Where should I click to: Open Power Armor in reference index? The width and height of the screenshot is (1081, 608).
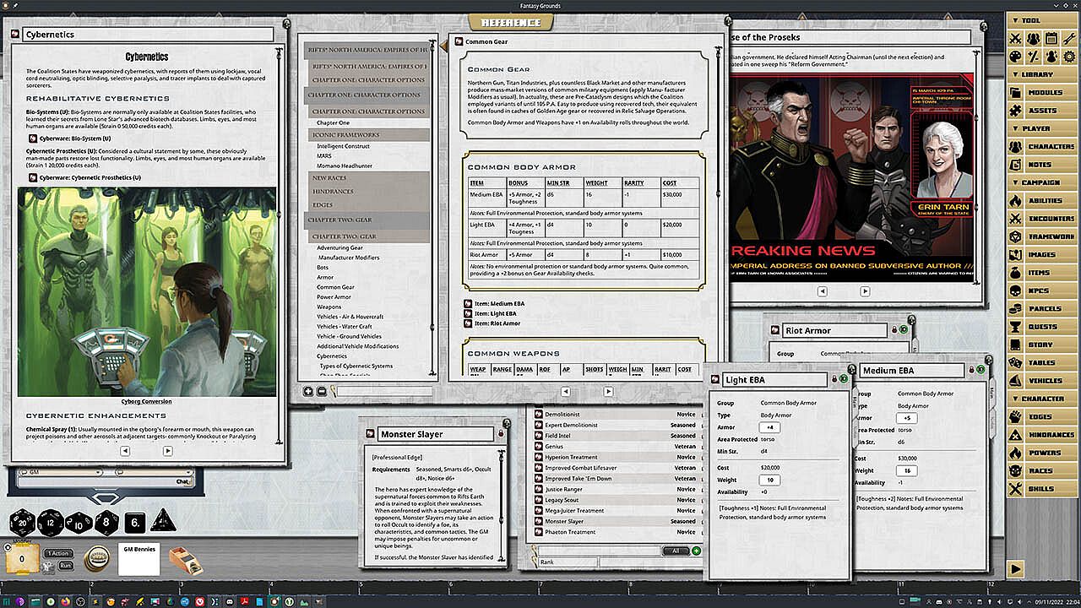(x=334, y=297)
